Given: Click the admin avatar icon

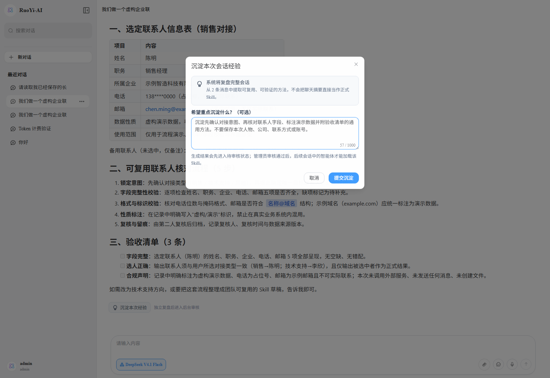Looking at the screenshot, I should click(x=12, y=366).
